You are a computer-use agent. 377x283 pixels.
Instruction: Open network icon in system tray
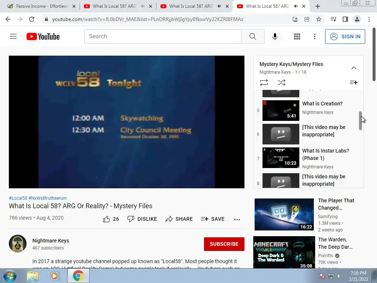click(331, 276)
